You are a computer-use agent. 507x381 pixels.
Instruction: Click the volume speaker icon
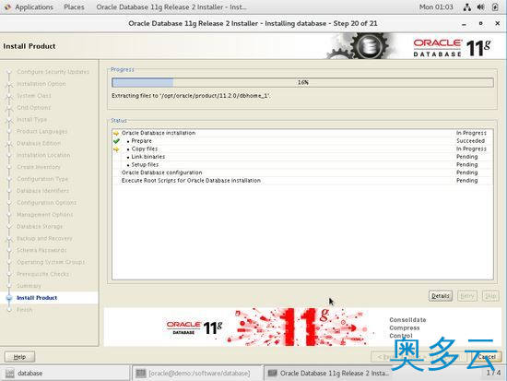coord(481,6)
